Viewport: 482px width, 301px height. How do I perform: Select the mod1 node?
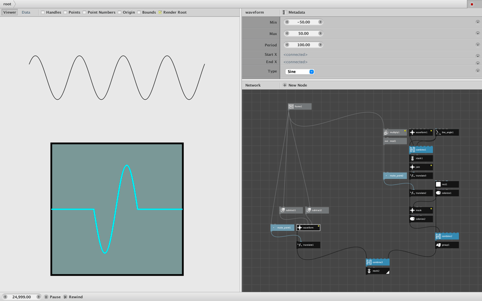pyautogui.click(x=395, y=141)
